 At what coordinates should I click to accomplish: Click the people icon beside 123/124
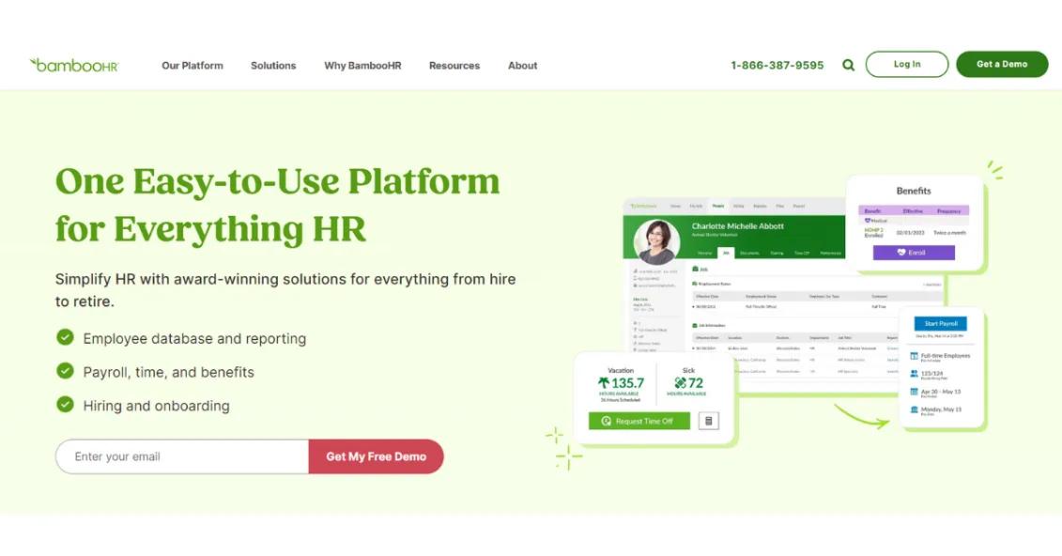tap(914, 373)
